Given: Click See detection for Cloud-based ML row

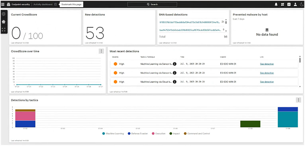Looking at the screenshot, I should (x=267, y=82).
